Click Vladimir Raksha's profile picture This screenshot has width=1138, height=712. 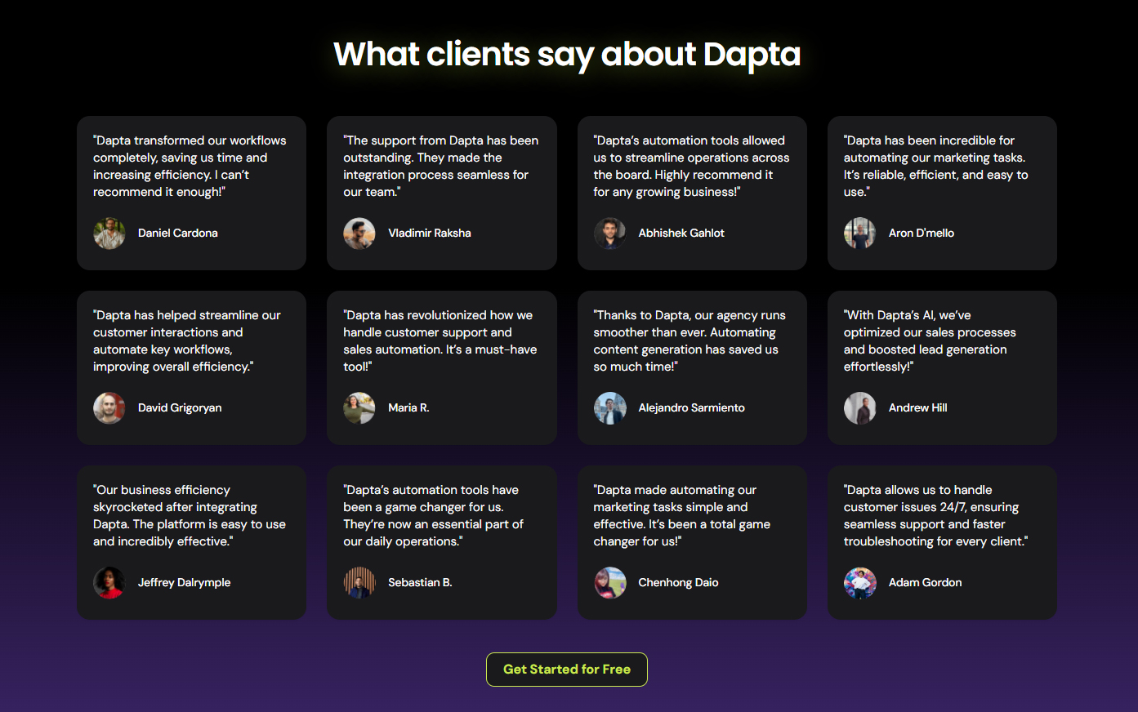pyautogui.click(x=359, y=234)
